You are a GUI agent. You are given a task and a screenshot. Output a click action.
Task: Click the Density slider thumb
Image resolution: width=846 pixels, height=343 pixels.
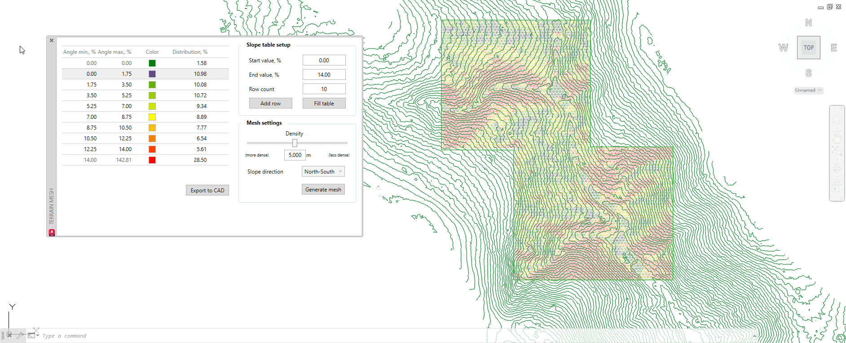[295, 143]
